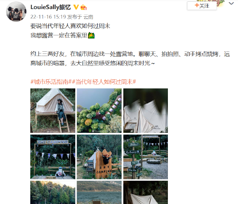Open the SHT CAMPING sign archway photo
The image size is (238, 204).
[53, 157]
